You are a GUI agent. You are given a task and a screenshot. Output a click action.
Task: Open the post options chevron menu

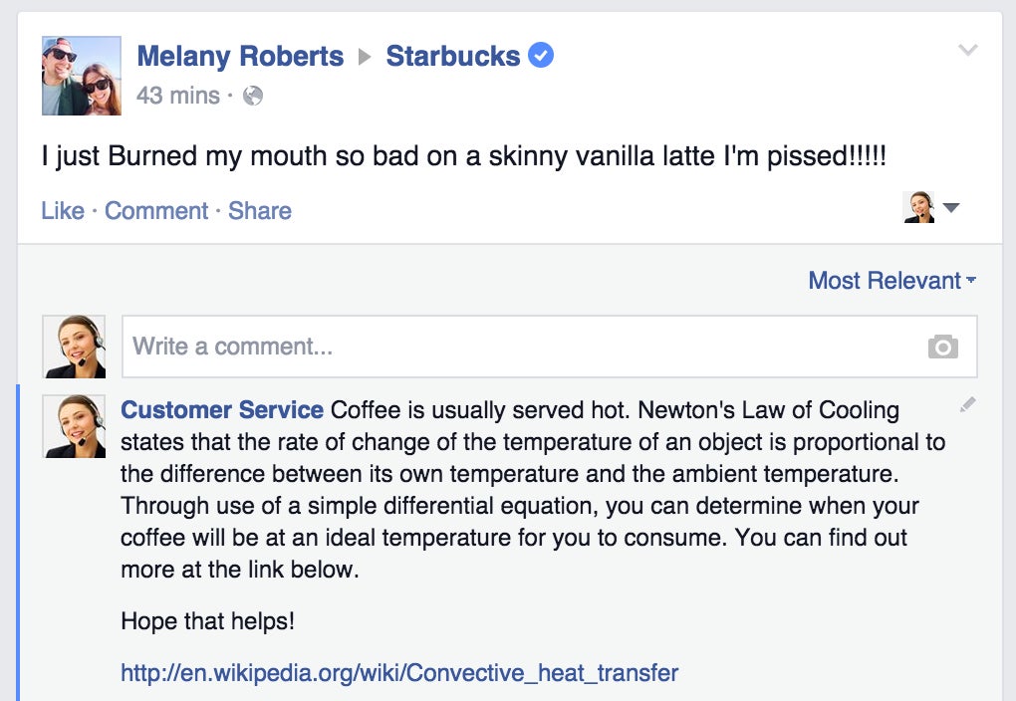pyautogui.click(x=967, y=50)
